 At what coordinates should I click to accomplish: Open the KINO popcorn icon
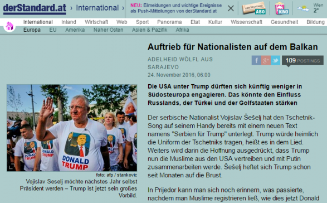click(281, 8)
